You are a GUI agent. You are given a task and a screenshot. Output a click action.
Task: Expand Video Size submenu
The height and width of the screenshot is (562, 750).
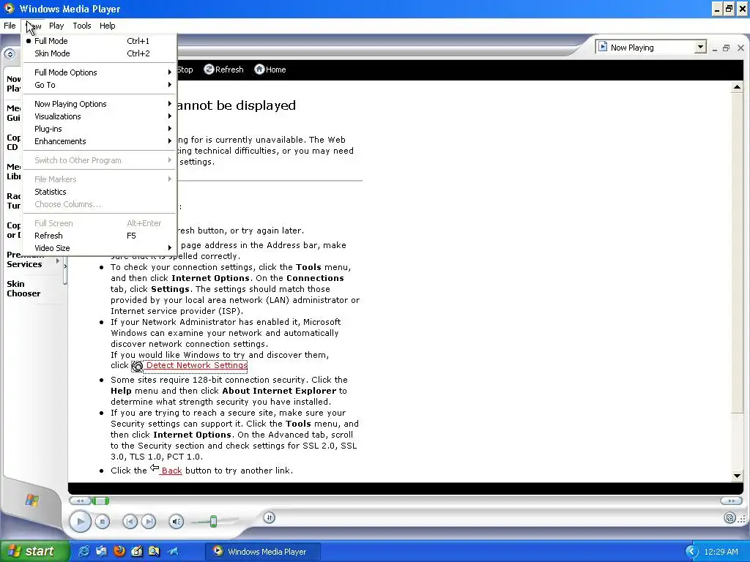click(100, 248)
